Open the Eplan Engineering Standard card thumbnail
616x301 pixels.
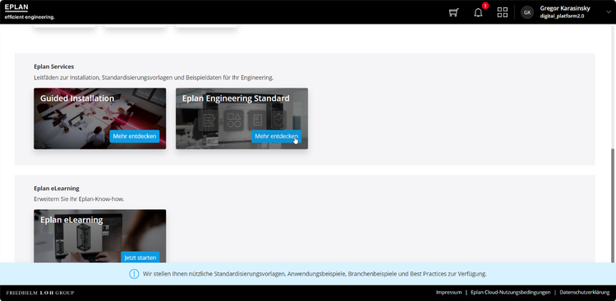pyautogui.click(x=241, y=119)
